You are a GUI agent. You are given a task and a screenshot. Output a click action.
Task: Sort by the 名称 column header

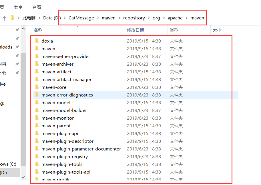point(38,30)
